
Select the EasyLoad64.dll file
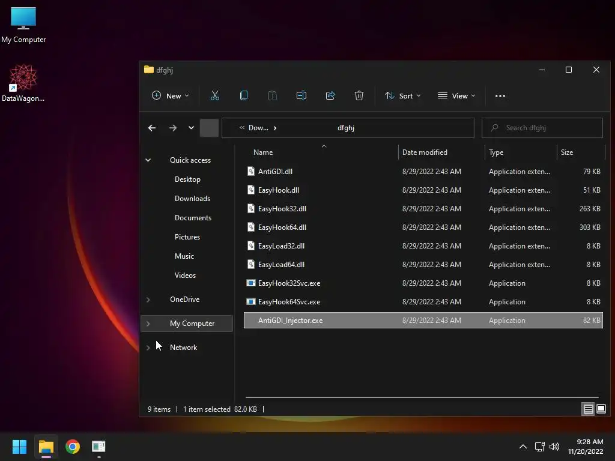coord(423,265)
